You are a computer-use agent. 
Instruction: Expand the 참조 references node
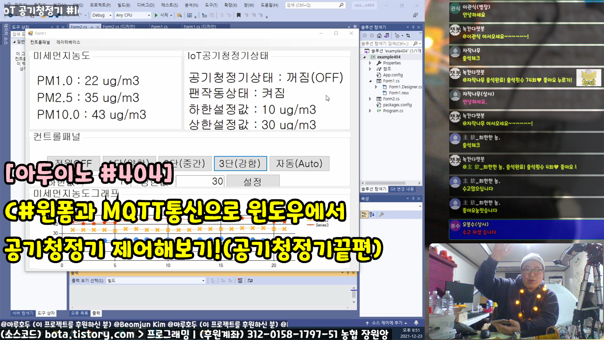(x=370, y=69)
